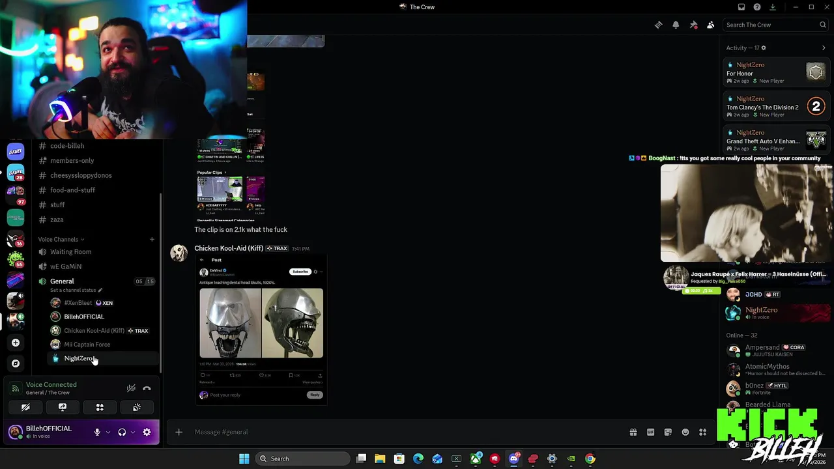Open Add a Server plus button
This screenshot has height=469, width=834.
pos(16,343)
